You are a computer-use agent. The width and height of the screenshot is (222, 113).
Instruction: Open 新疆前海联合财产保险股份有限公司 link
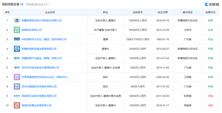point(41,20)
